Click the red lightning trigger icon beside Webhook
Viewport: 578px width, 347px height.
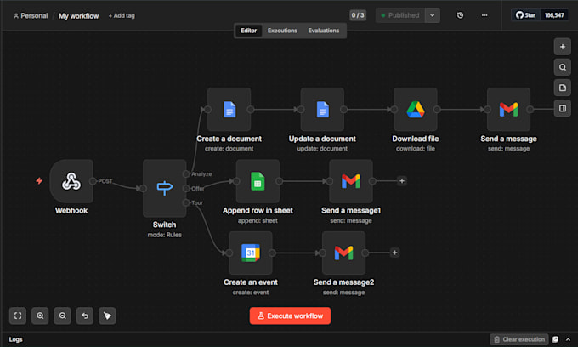pyautogui.click(x=39, y=180)
